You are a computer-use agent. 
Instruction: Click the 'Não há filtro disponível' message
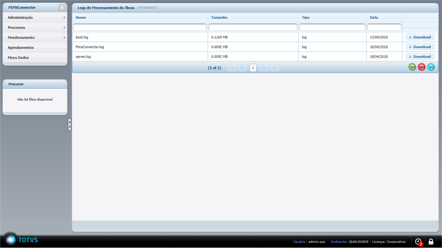click(35, 100)
